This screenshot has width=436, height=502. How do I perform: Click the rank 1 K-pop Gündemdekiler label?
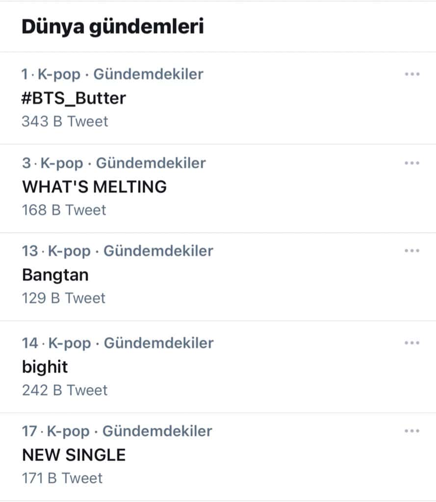[112, 74]
